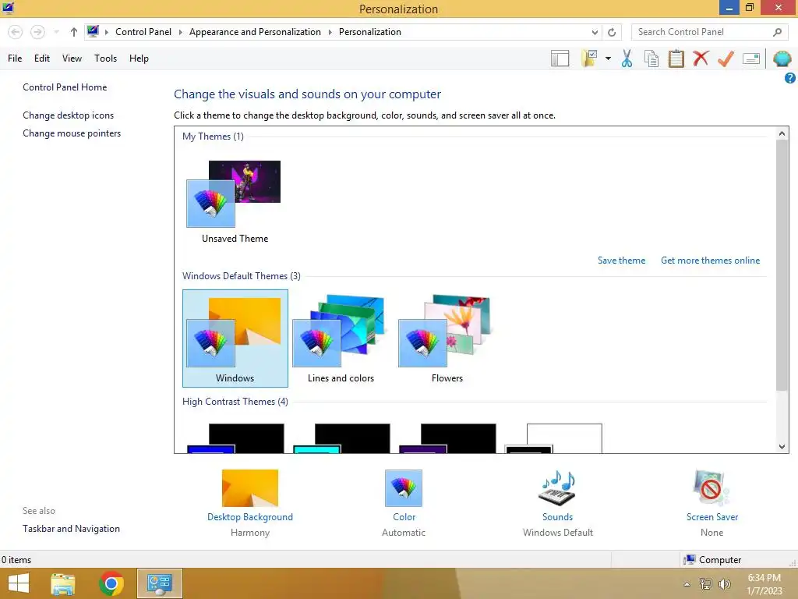Show hidden system tray icons

pyautogui.click(x=687, y=584)
